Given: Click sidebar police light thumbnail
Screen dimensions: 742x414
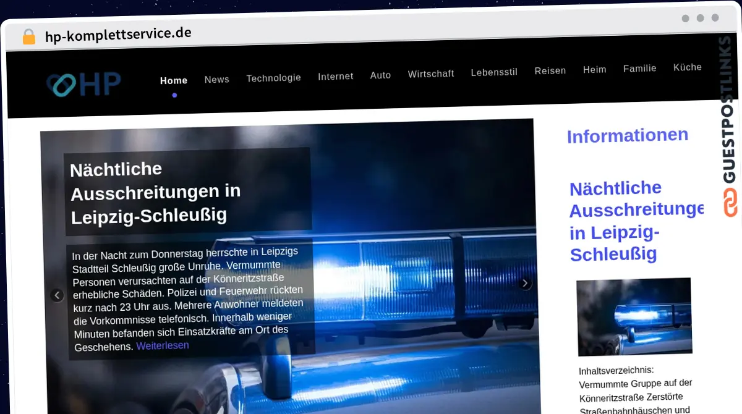Looking at the screenshot, I should pos(634,316).
